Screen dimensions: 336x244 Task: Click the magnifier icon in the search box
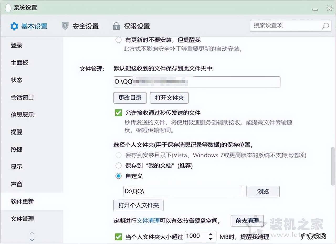coord(325,26)
